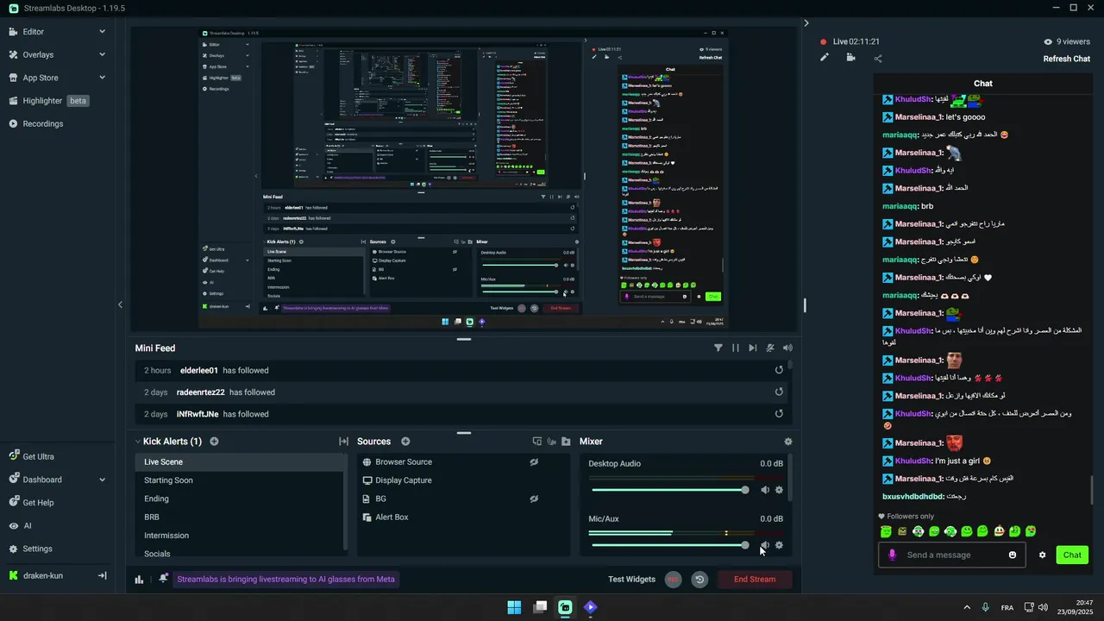Toggle Studio Mode camera icon above sources
1104x621 pixels.
pyautogui.click(x=551, y=442)
